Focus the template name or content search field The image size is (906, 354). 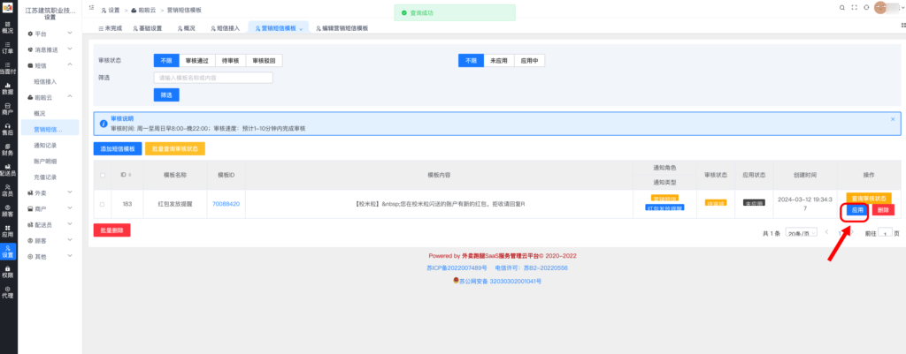213,78
